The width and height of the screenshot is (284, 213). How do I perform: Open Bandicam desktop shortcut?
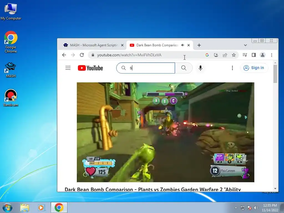11,98
